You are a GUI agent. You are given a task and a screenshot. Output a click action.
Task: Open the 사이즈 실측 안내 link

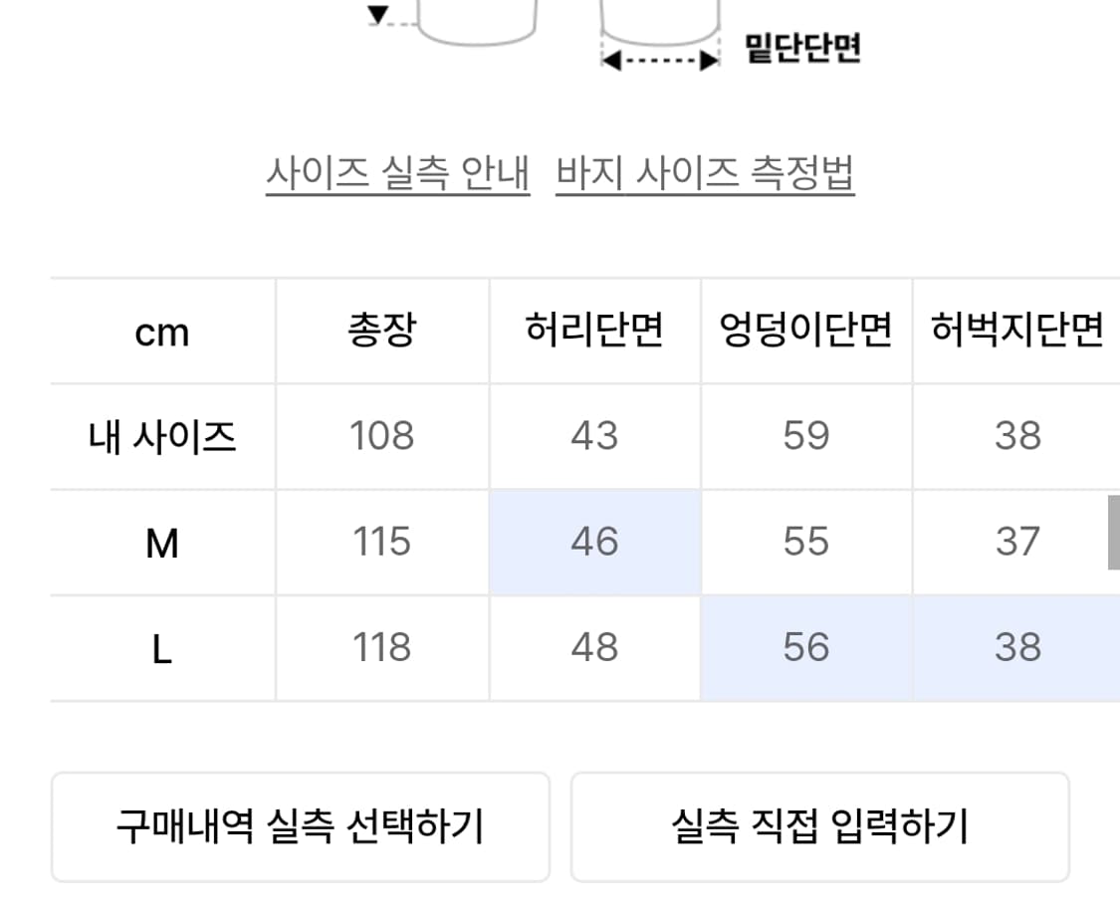pyautogui.click(x=400, y=171)
